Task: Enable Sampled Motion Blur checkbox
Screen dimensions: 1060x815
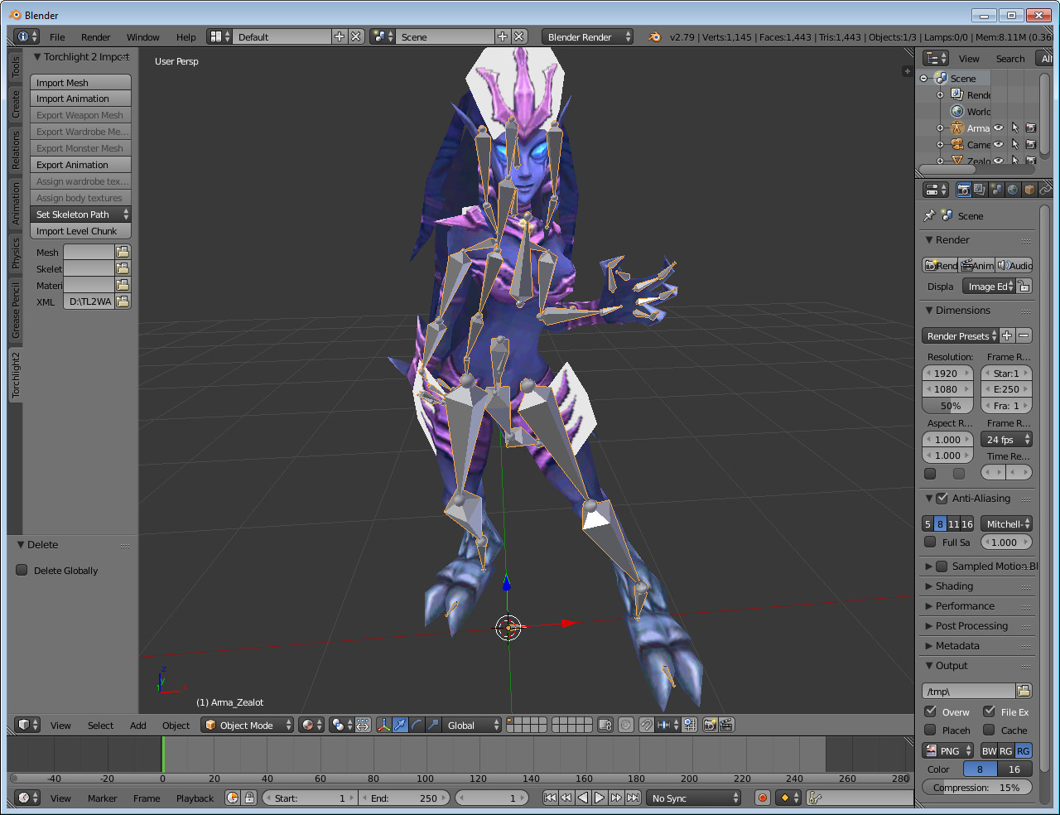Action: [942, 566]
